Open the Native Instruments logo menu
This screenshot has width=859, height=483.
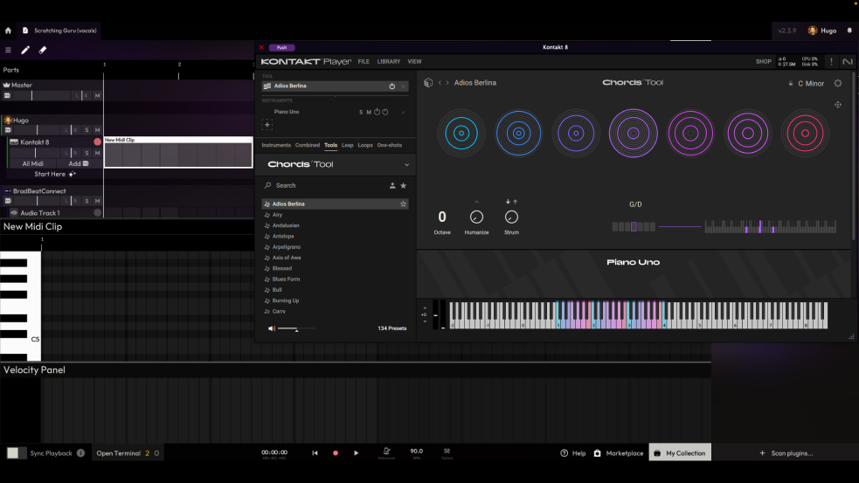click(848, 61)
